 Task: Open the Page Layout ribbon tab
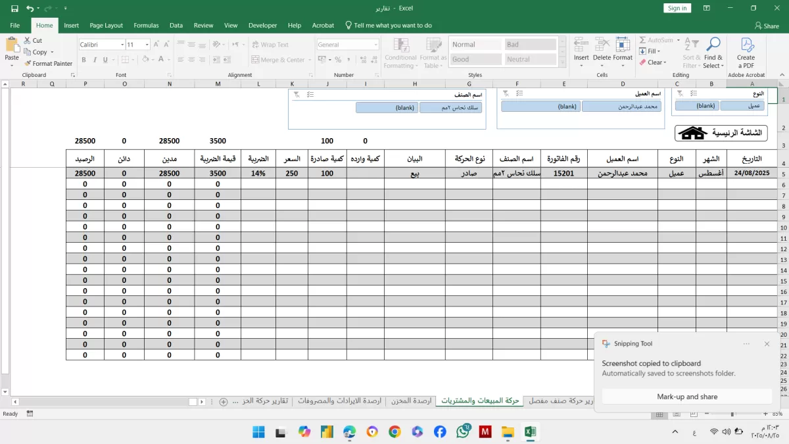(x=106, y=26)
